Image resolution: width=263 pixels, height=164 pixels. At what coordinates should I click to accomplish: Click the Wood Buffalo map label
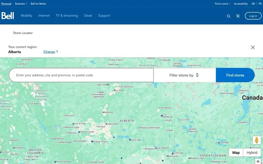click(148, 65)
